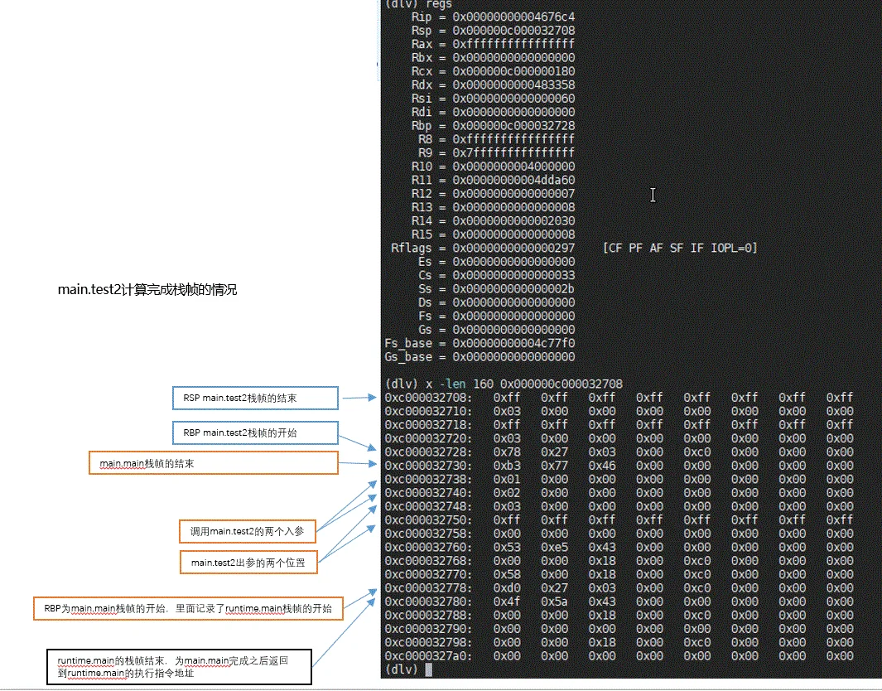This screenshot has height=691, width=882.
Task: Click memory address label 0xc000032768
Action: pyautogui.click(x=428, y=561)
